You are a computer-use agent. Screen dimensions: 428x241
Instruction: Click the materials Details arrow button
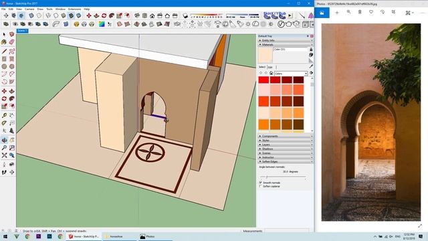coord(311,73)
